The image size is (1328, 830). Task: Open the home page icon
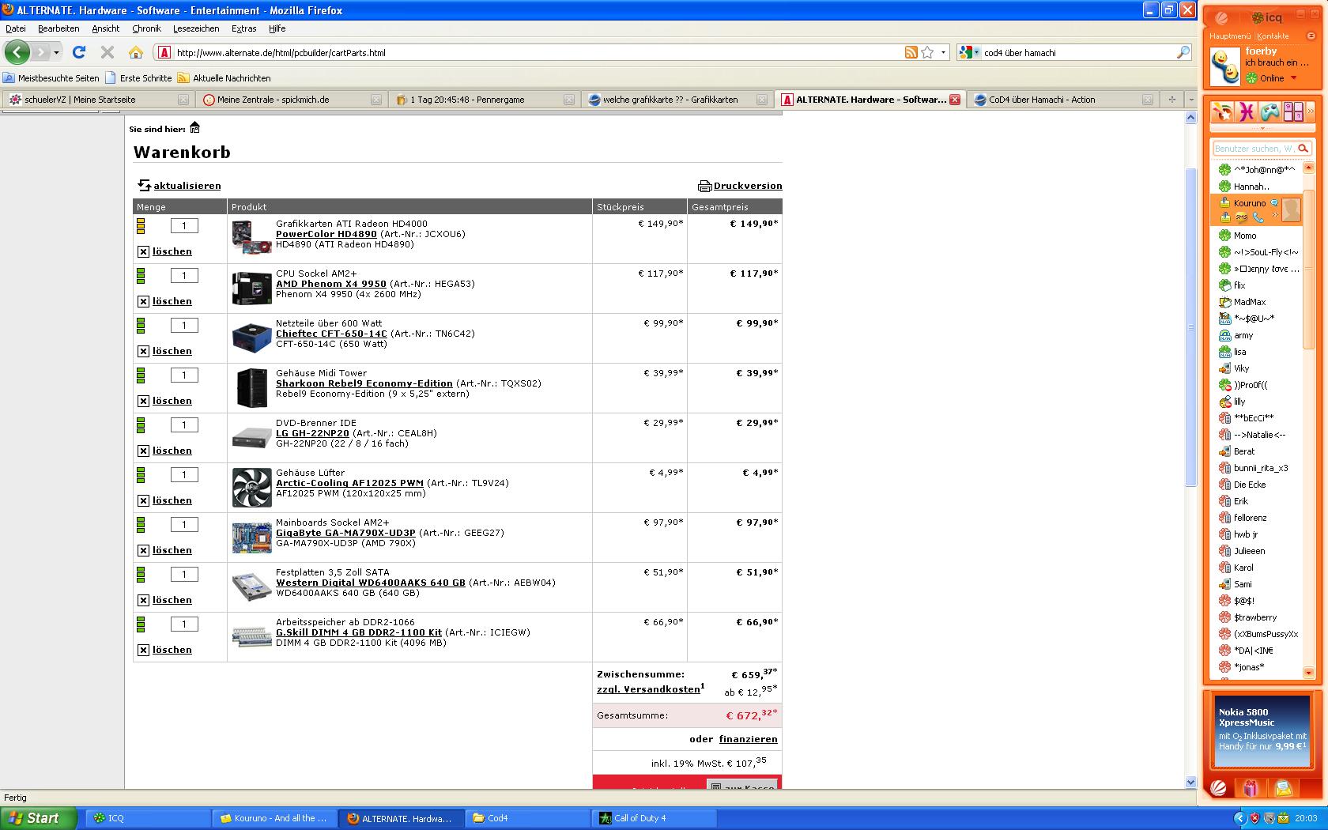click(136, 52)
